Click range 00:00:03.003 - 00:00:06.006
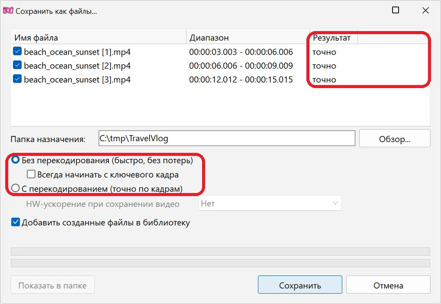441x304 pixels. (x=241, y=52)
